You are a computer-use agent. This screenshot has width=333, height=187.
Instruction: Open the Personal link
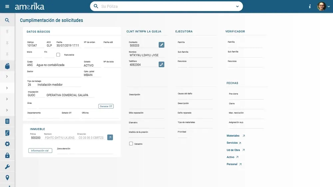point(234,164)
